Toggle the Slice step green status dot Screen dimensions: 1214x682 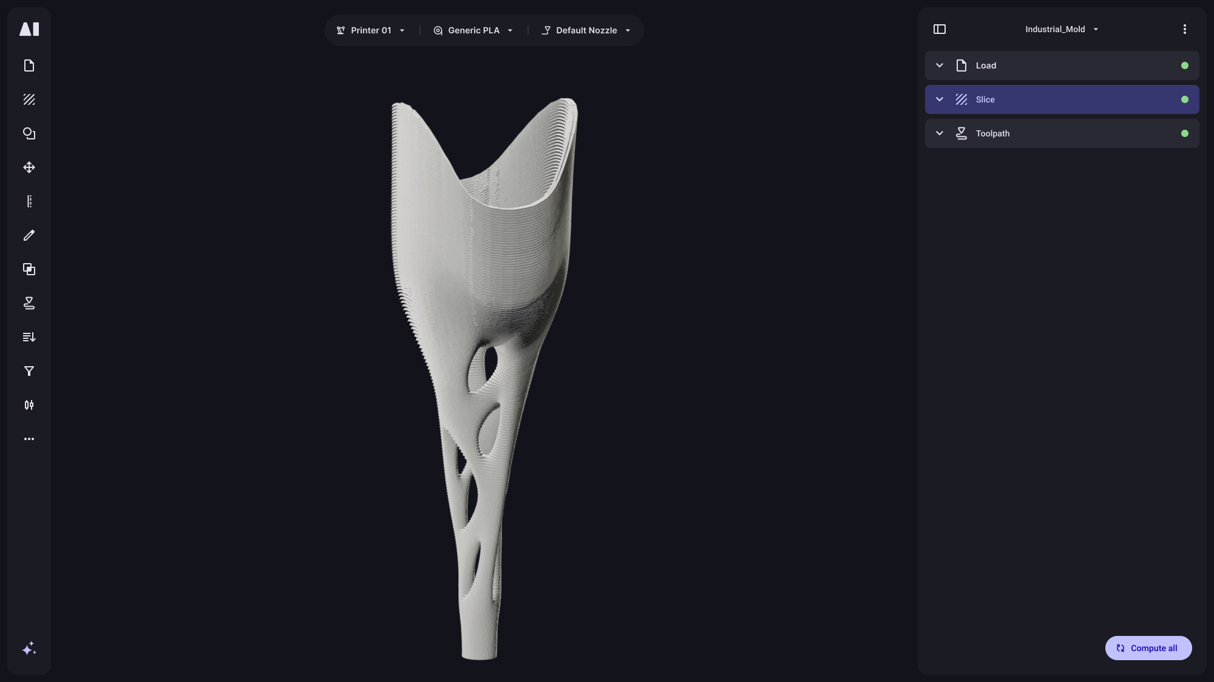pos(1184,99)
